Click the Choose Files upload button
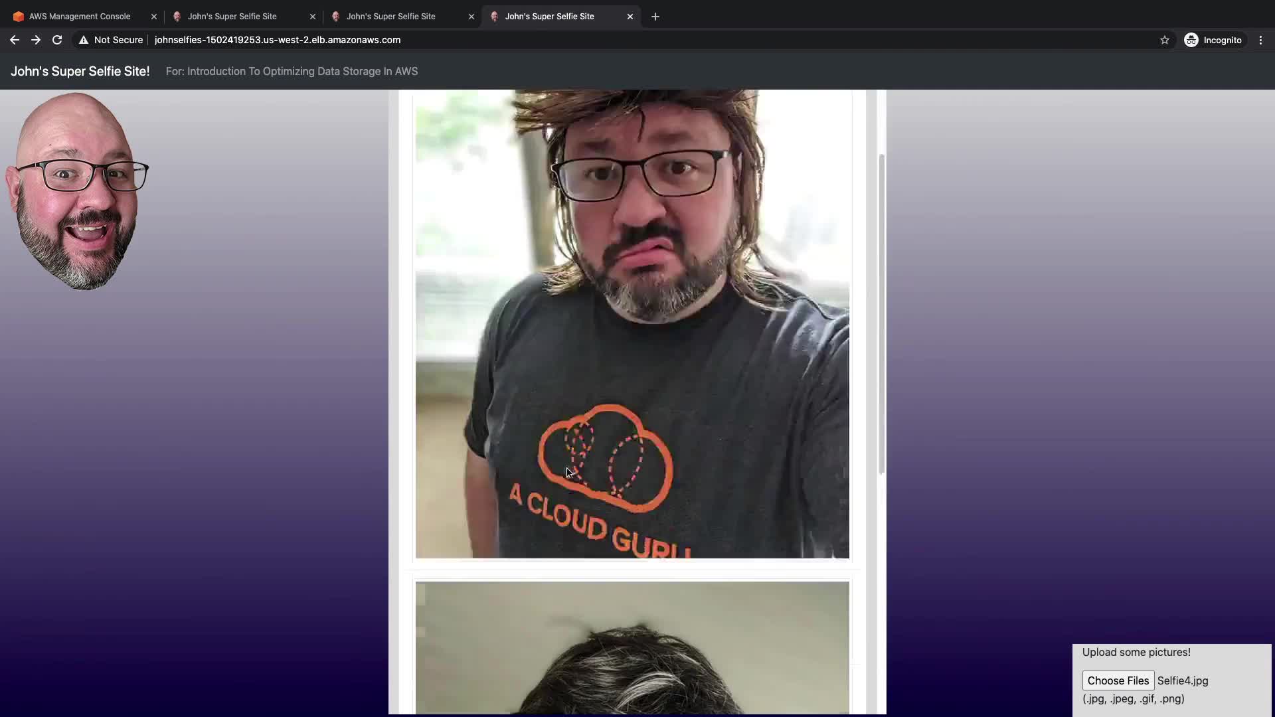Viewport: 1275px width, 717px height. (x=1118, y=680)
